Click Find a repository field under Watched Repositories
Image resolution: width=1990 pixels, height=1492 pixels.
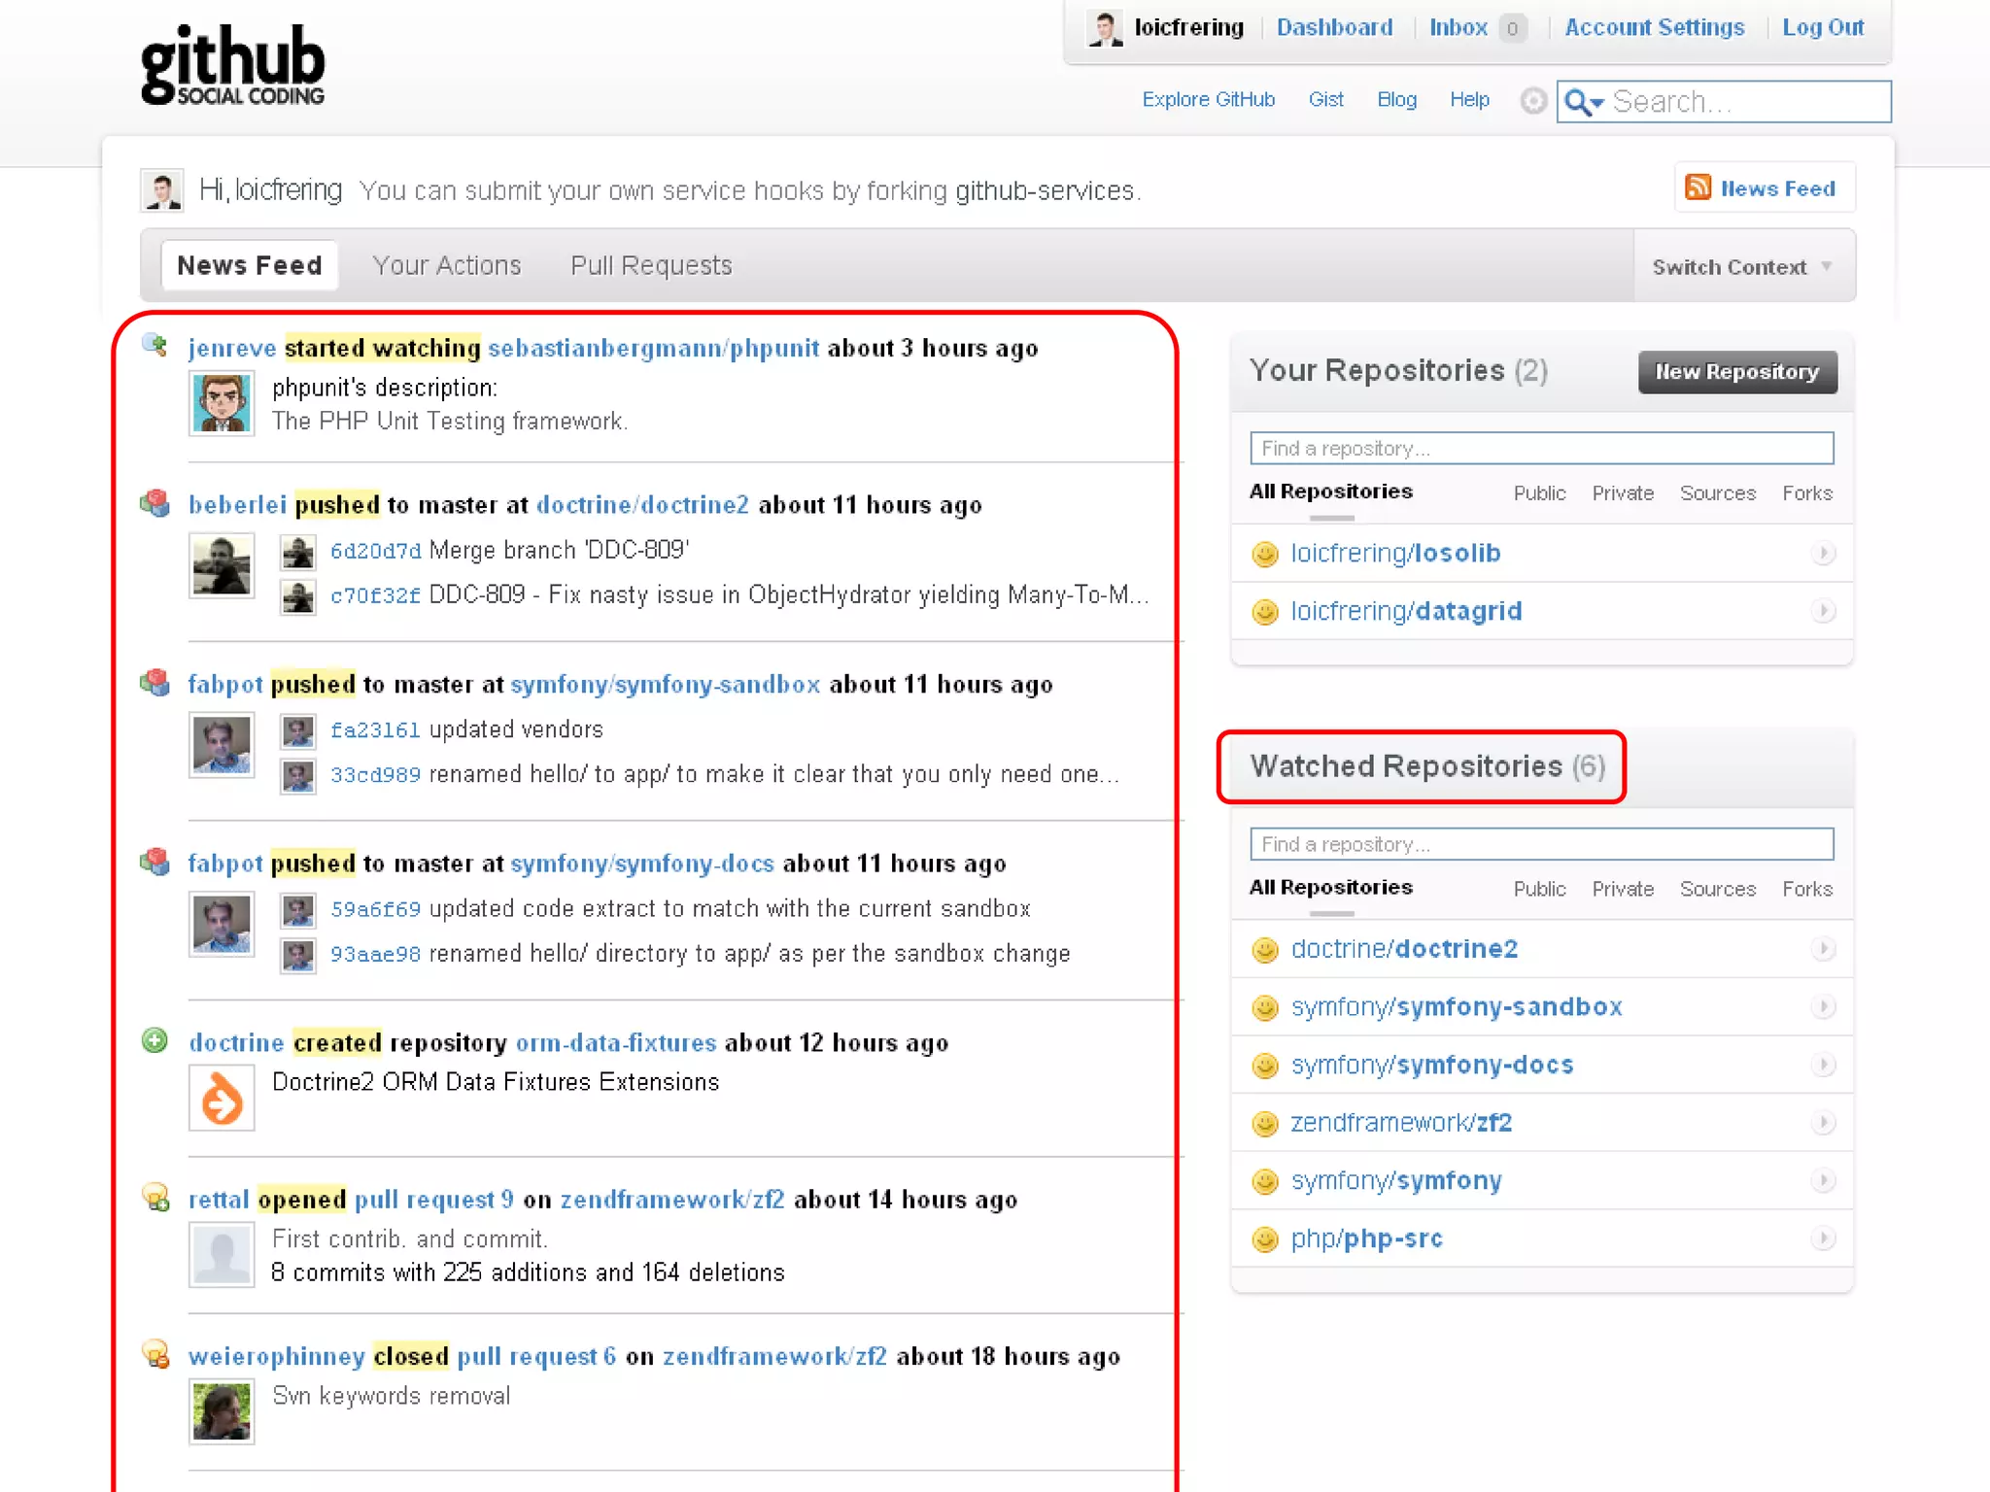pyautogui.click(x=1541, y=844)
